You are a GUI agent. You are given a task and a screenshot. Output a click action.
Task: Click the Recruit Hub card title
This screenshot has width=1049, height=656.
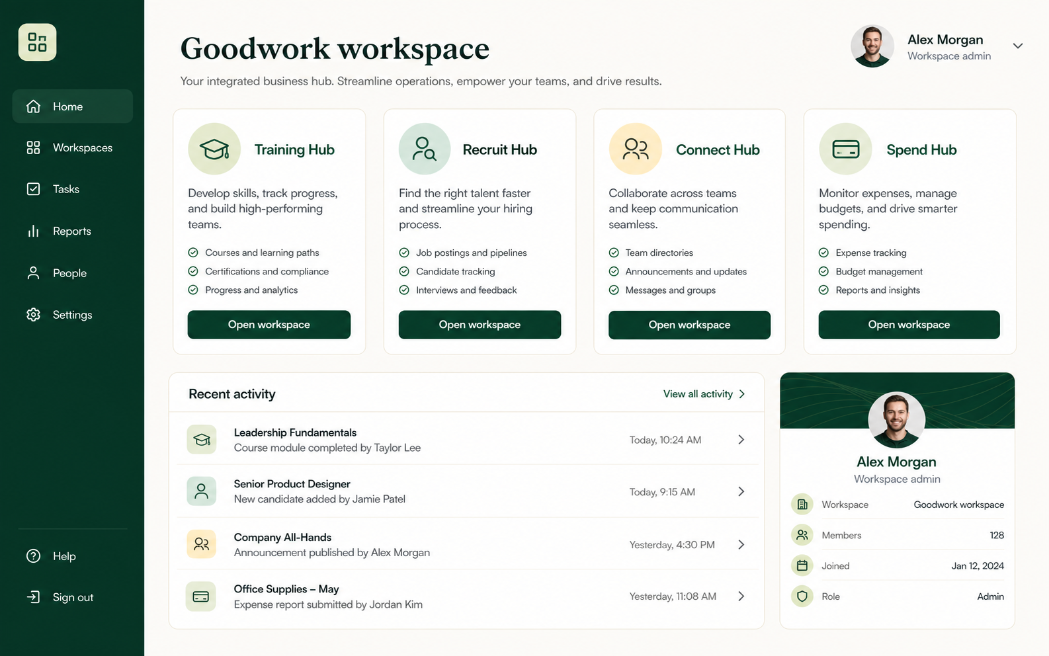[500, 150]
